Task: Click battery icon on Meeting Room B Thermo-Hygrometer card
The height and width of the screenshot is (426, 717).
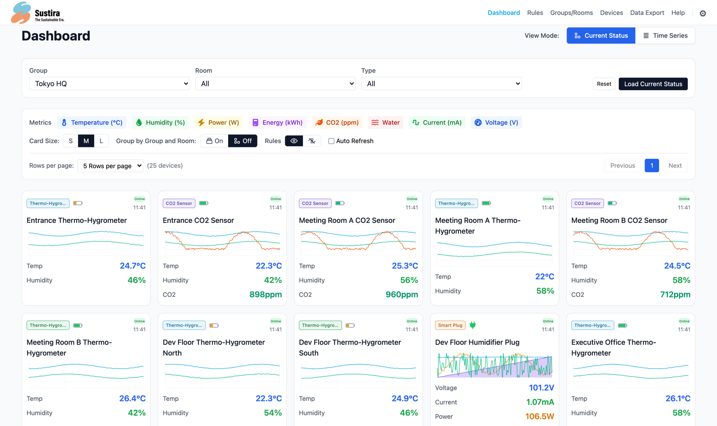Action: [78, 326]
